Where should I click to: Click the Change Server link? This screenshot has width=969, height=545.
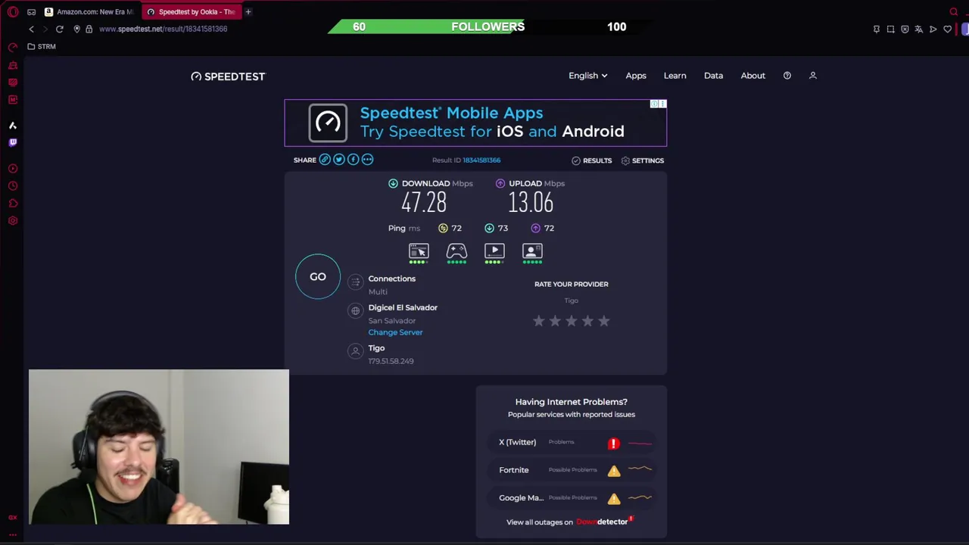(395, 332)
